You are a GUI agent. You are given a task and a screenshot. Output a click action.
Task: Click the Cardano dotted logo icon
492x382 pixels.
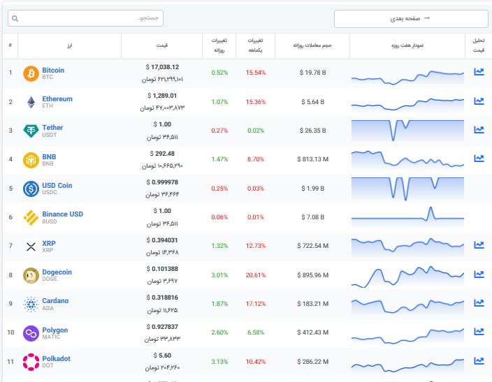31,304
